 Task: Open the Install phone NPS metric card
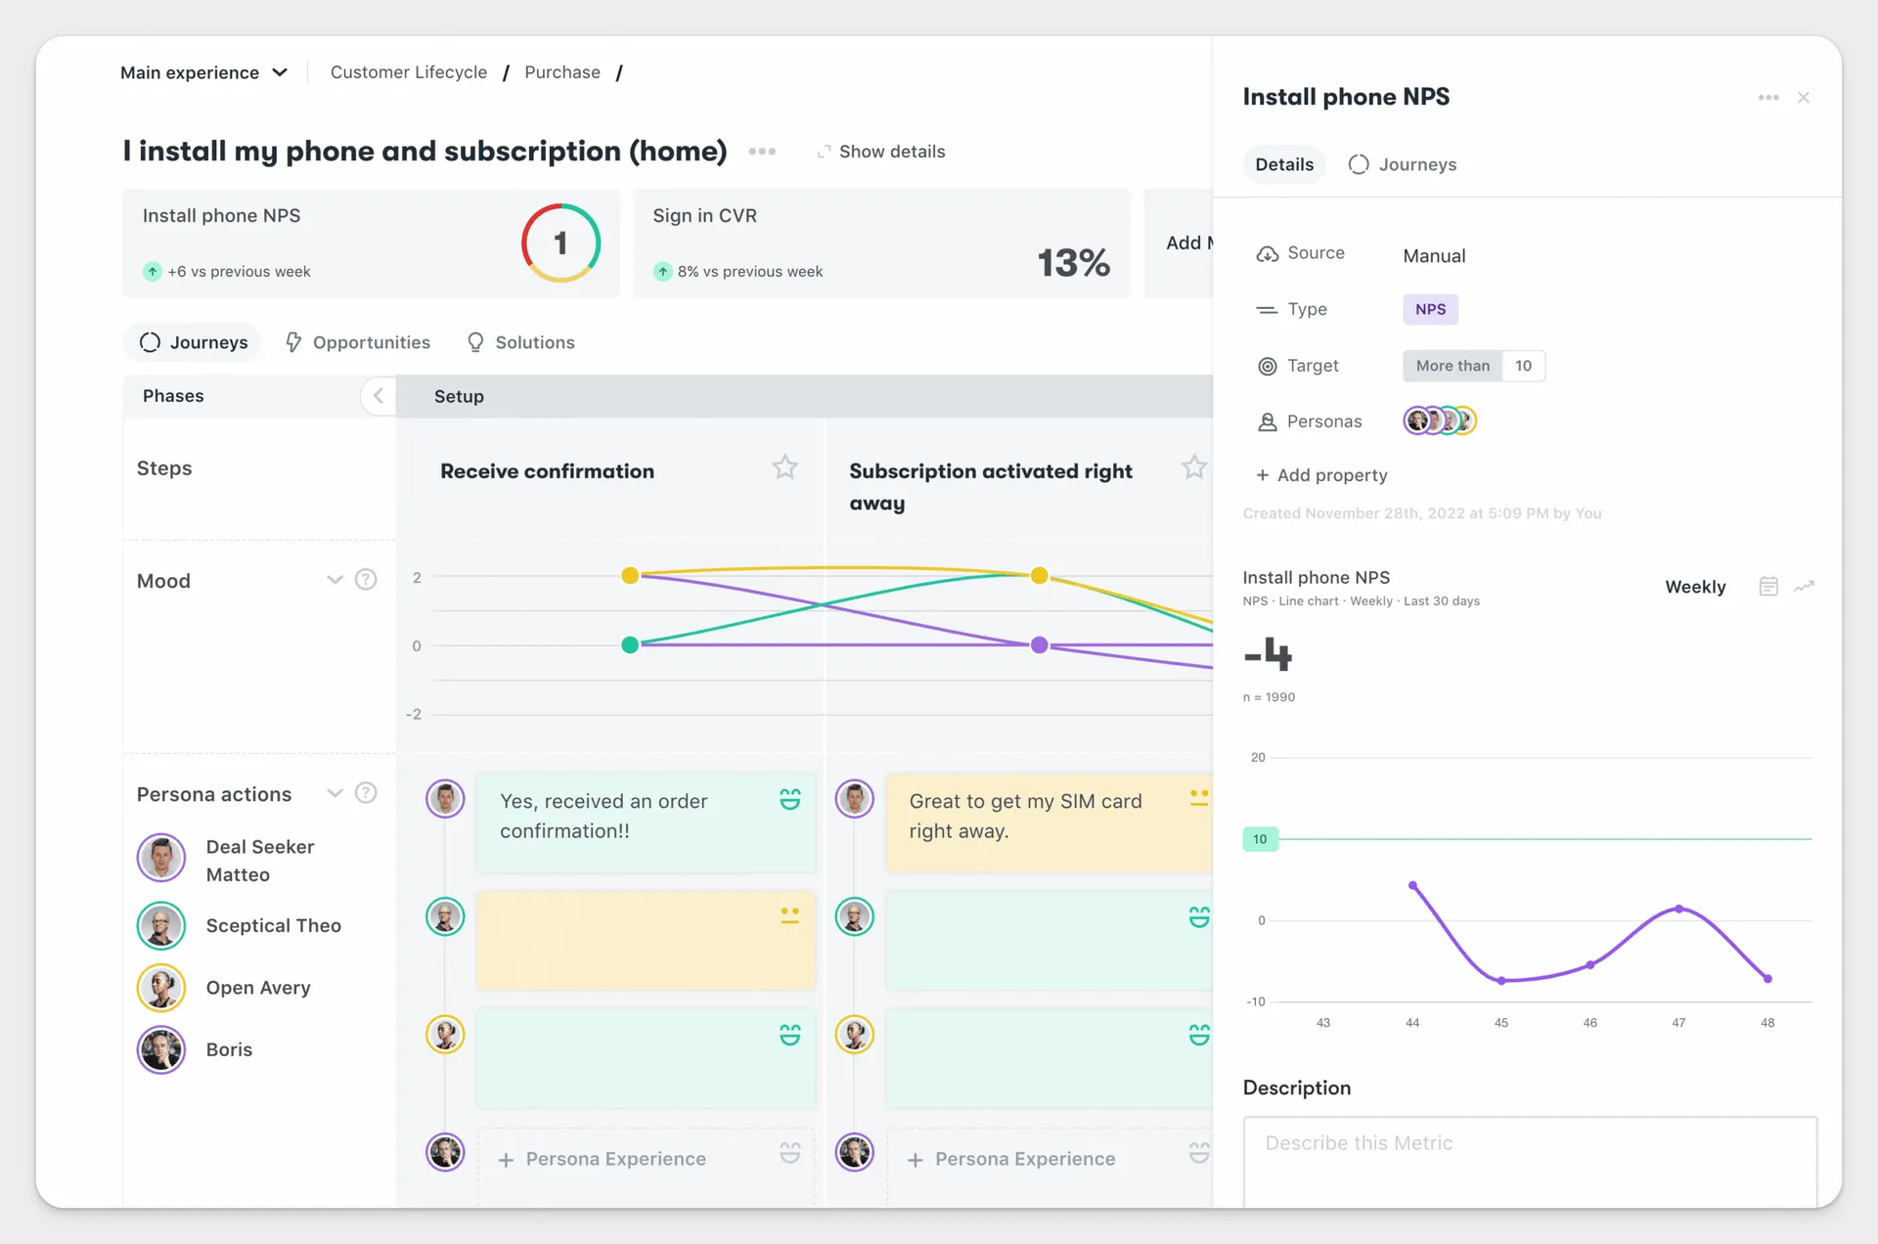coord(371,244)
